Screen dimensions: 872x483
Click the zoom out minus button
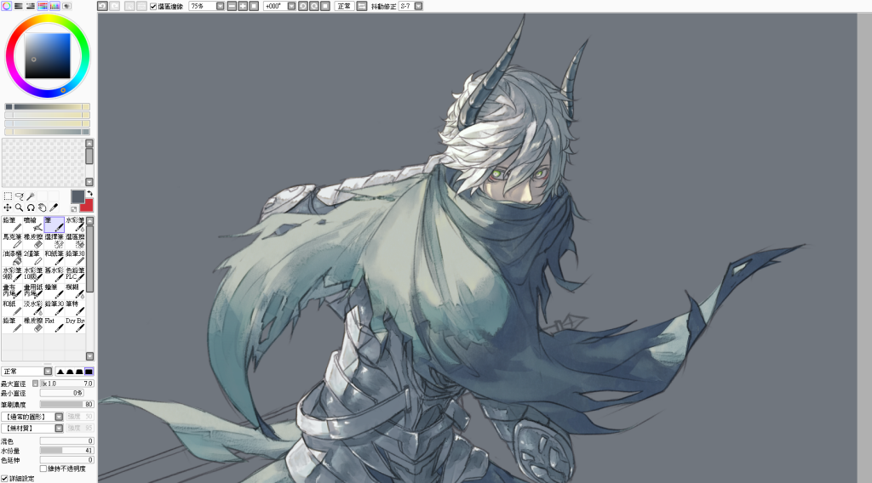click(232, 6)
